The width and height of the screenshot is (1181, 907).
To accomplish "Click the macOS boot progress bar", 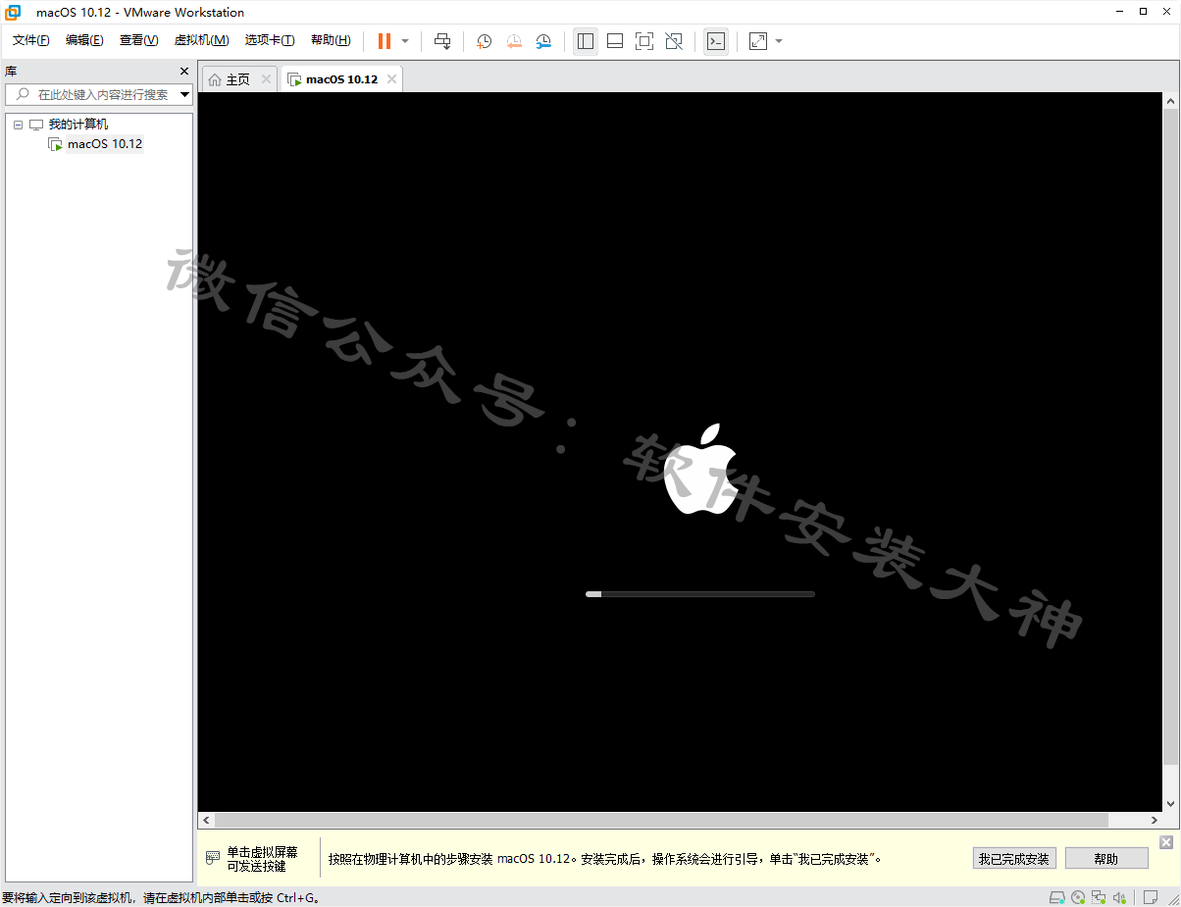I will tap(700, 594).
